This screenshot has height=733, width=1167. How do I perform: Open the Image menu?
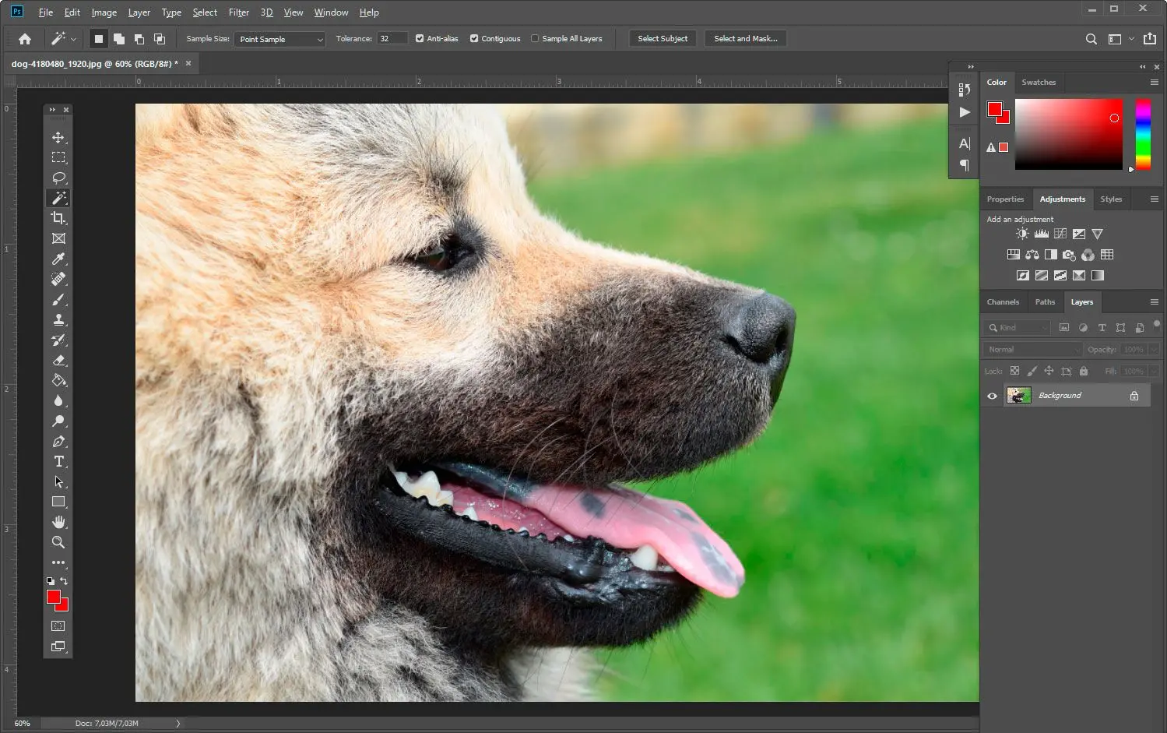point(104,12)
